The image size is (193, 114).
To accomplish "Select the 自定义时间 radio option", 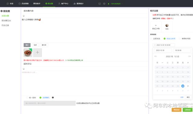I will coord(169,39).
